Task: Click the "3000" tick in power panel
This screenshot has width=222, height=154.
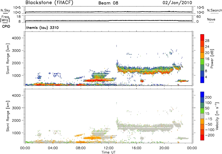Action: (x=16, y=51)
